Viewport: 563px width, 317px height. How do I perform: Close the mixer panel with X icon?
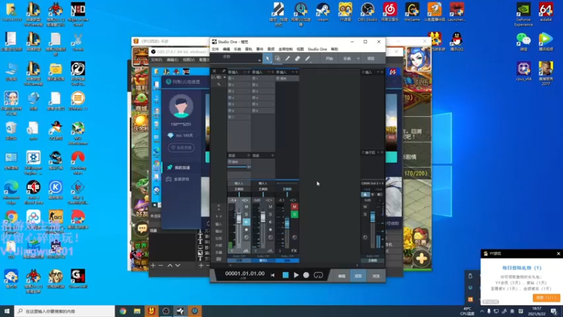point(215,71)
